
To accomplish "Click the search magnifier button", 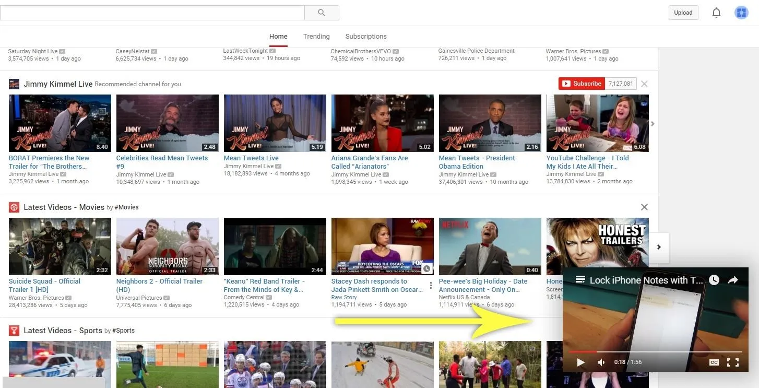I will click(322, 13).
